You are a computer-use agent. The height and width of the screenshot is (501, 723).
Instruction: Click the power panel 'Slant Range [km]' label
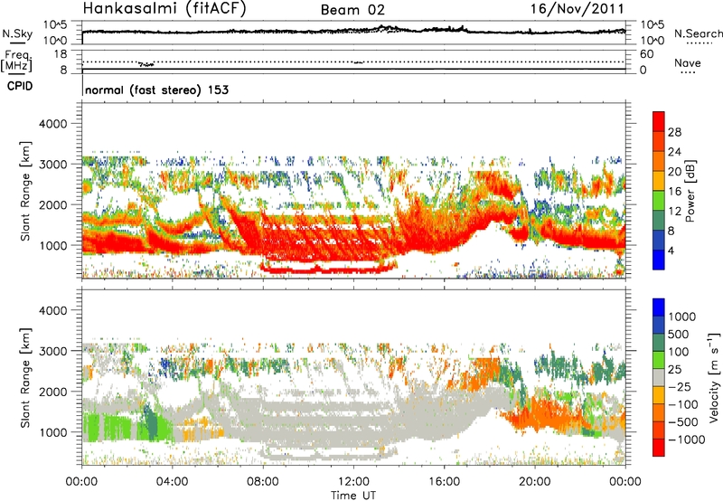click(x=25, y=191)
